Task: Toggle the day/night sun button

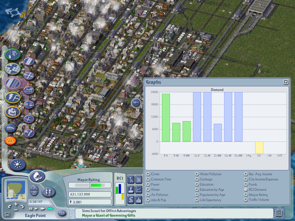Action: (17, 165)
